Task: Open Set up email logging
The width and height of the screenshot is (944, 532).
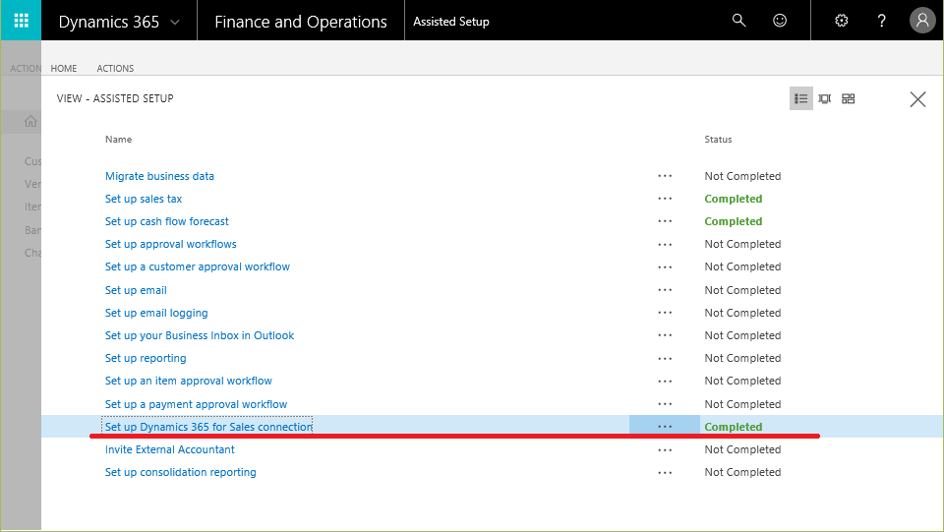Action: tap(156, 313)
